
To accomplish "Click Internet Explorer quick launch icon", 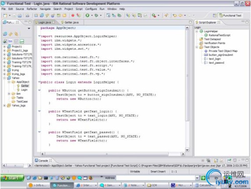I will tap(34, 178).
